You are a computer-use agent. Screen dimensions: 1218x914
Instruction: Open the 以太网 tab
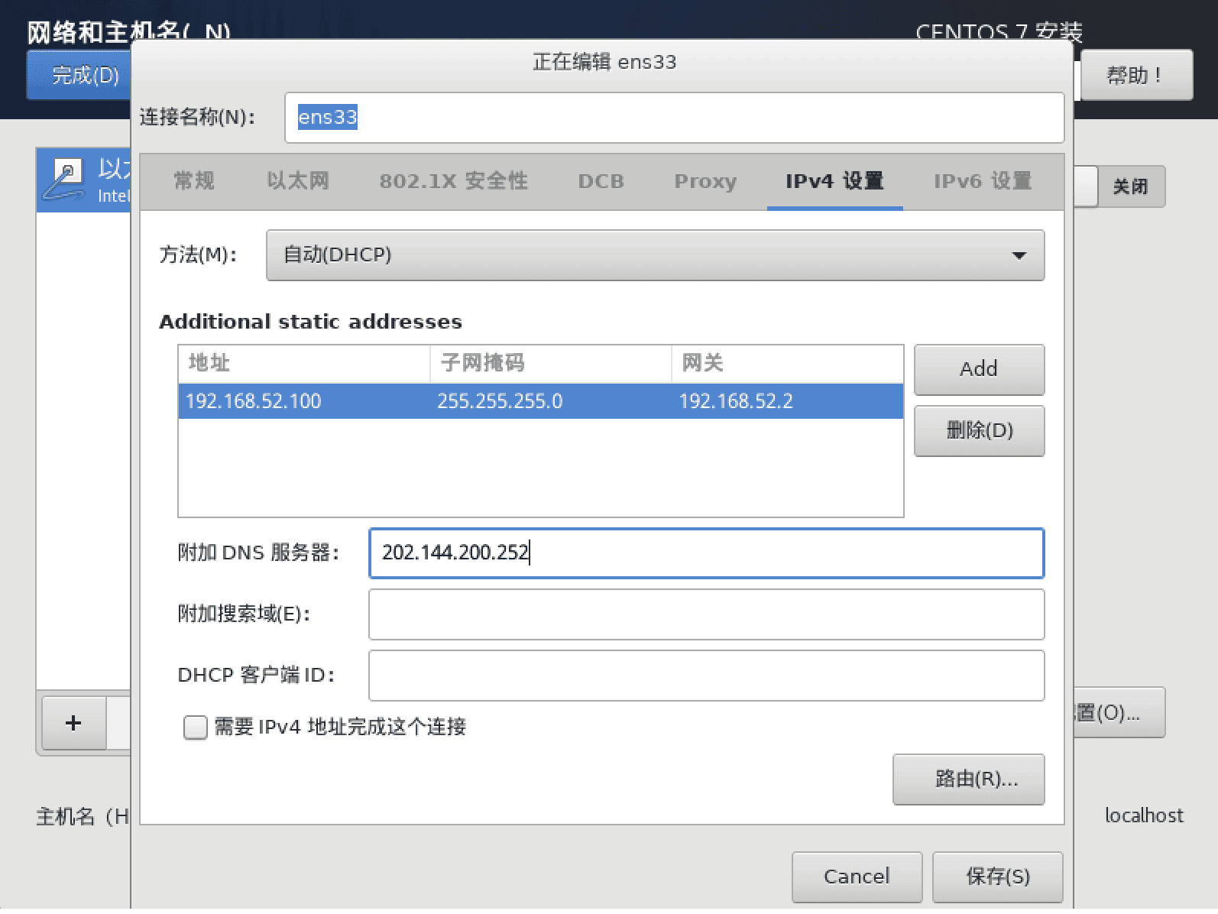[x=298, y=181]
